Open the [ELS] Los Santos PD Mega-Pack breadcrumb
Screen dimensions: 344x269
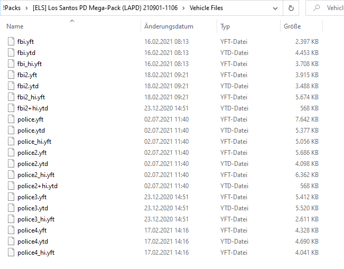(x=105, y=8)
